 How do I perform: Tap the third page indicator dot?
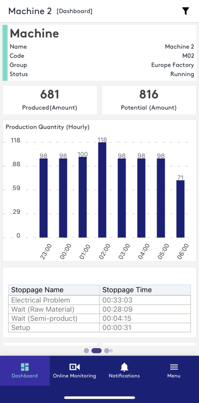[106, 351]
